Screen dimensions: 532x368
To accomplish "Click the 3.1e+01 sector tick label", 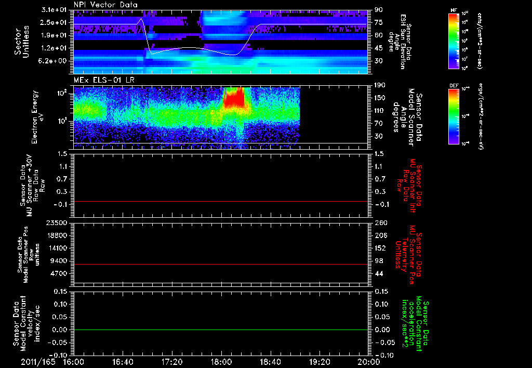I will click(x=54, y=9).
